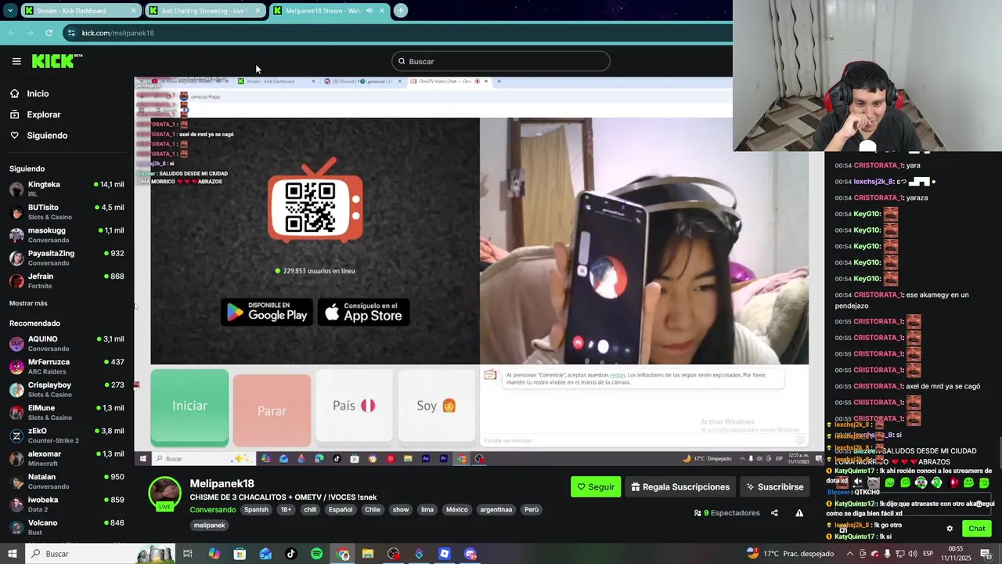Image resolution: width=1002 pixels, height=564 pixels.
Task: Show hidden system tray icons
Action: click(850, 554)
